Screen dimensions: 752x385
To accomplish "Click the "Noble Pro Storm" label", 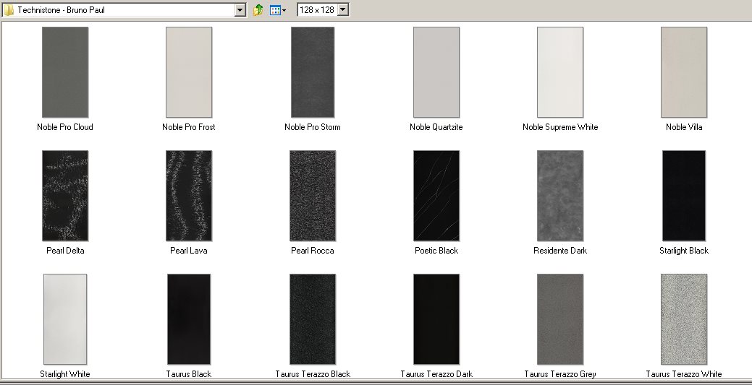I will tap(313, 127).
